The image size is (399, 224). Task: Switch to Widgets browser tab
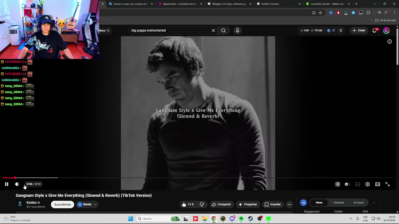point(229,4)
